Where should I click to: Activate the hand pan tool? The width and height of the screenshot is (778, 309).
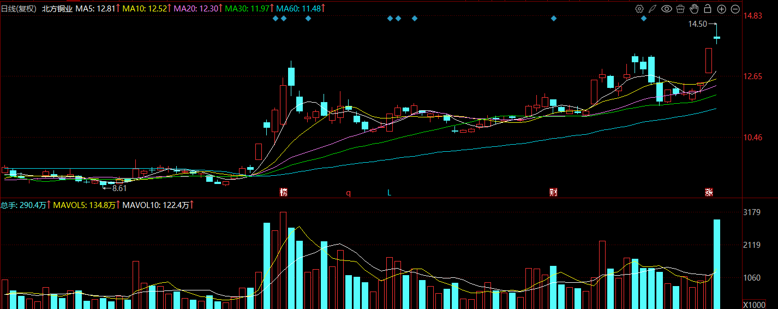point(694,9)
